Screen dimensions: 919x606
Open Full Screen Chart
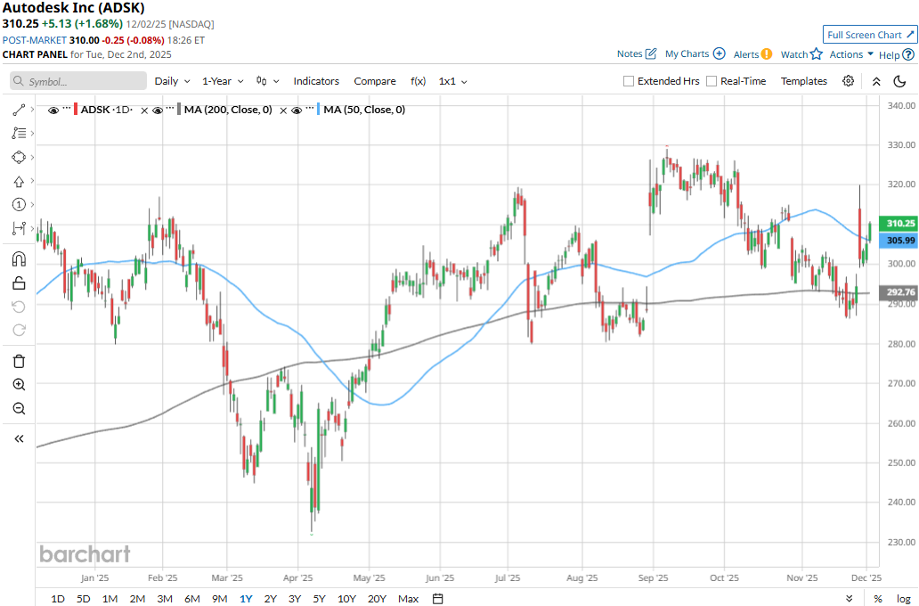click(x=869, y=35)
